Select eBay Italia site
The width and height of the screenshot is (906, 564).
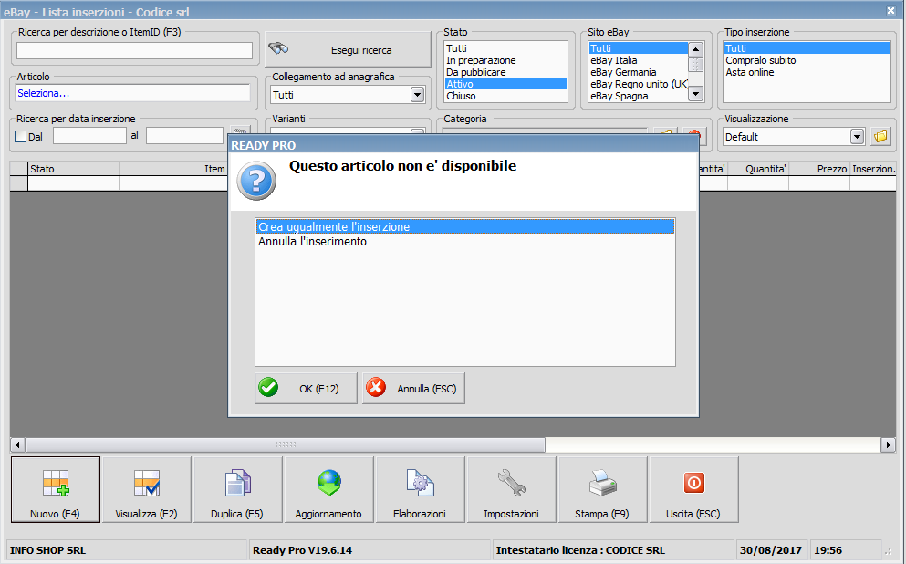tap(639, 60)
